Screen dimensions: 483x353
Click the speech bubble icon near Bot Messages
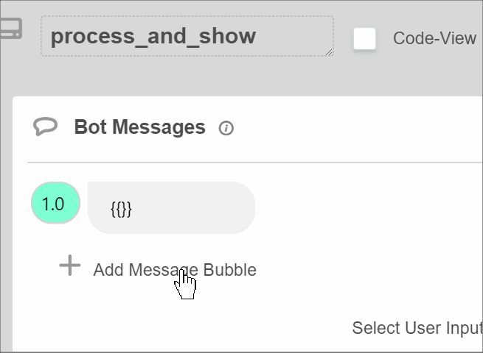pyautogui.click(x=45, y=126)
